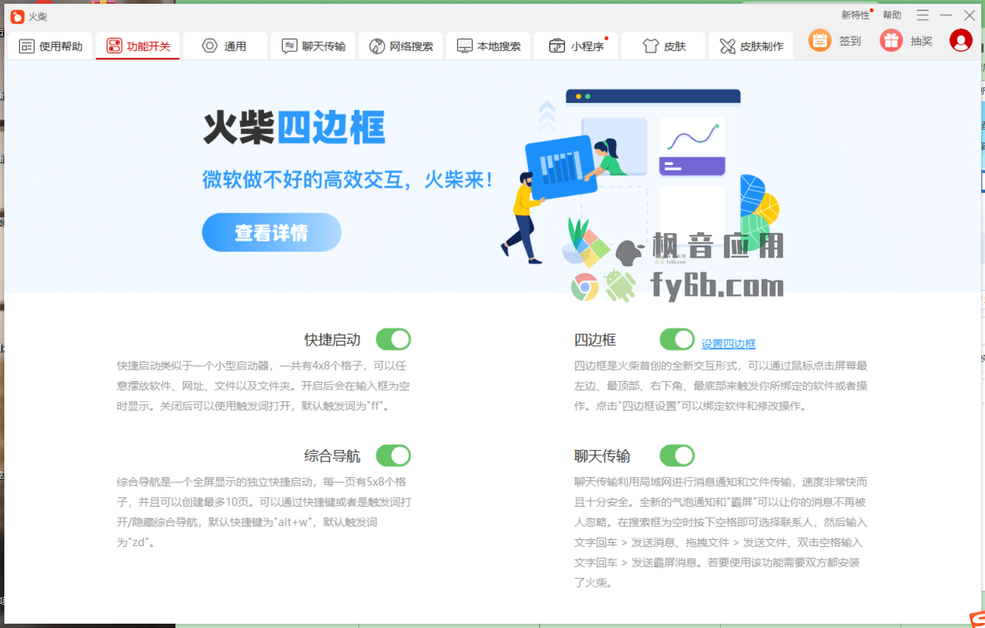Click the orange 签到 calendar icon
This screenshot has height=628, width=985.
(x=819, y=41)
